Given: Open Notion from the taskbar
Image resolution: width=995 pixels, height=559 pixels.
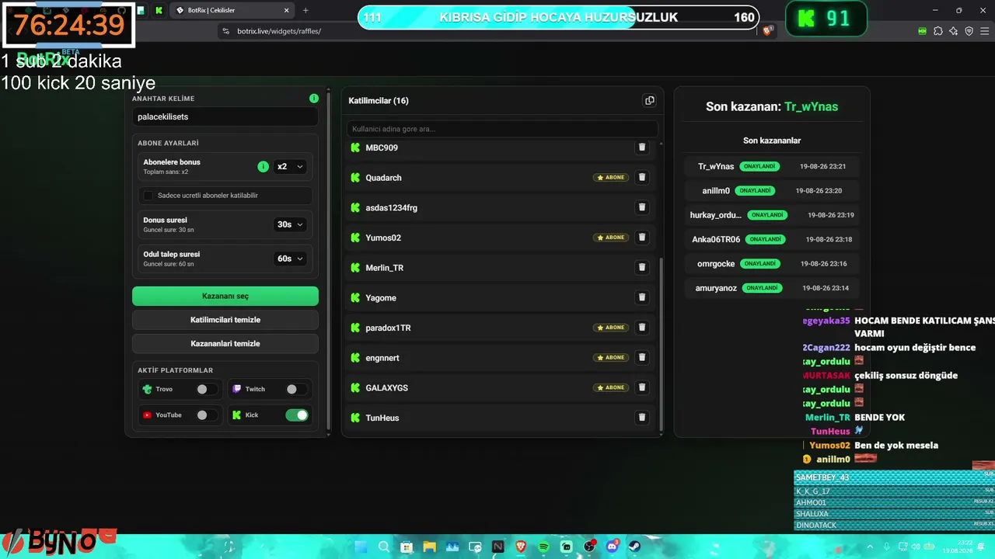Looking at the screenshot, I should [497, 547].
